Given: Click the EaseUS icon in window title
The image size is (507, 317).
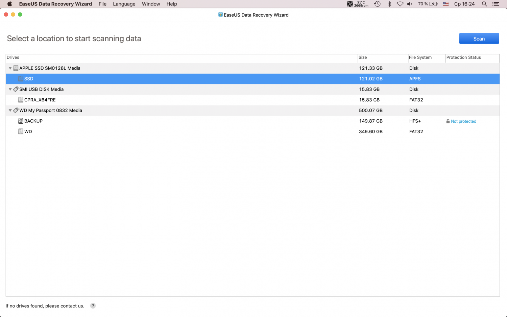Looking at the screenshot, I should [x=220, y=15].
